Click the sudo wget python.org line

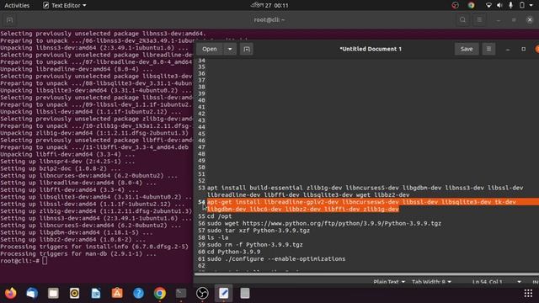324,223
